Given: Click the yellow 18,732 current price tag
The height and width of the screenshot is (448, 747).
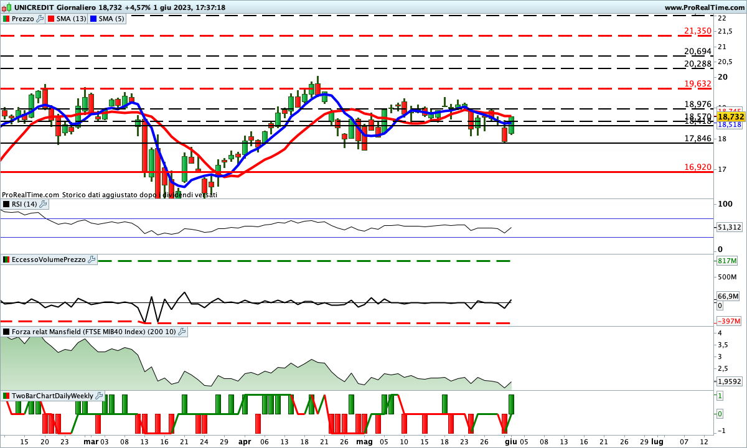Looking at the screenshot, I should (731, 116).
